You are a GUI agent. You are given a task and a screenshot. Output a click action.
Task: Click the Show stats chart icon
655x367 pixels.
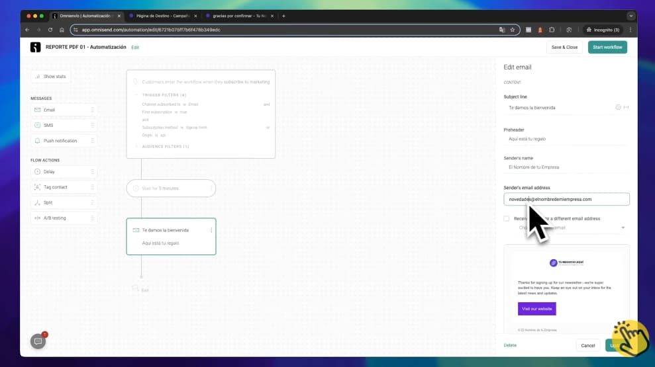38,76
